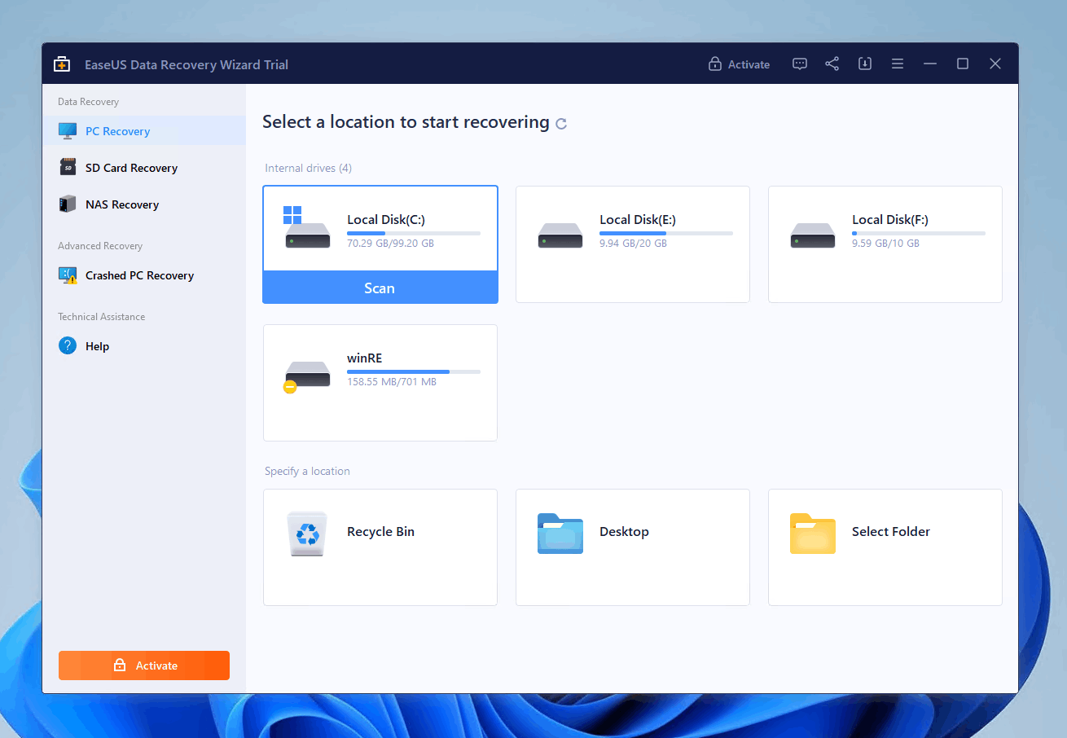Click the PC Recovery monitor icon

tap(68, 130)
